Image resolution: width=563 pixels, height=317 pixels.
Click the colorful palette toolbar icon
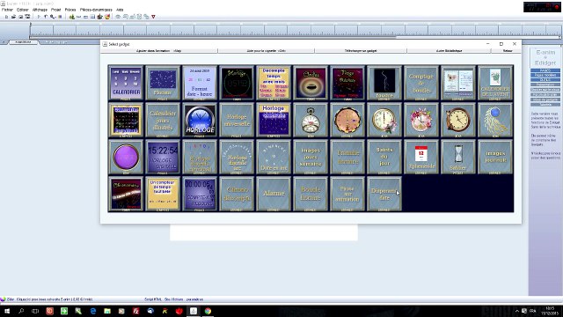(x=107, y=17)
